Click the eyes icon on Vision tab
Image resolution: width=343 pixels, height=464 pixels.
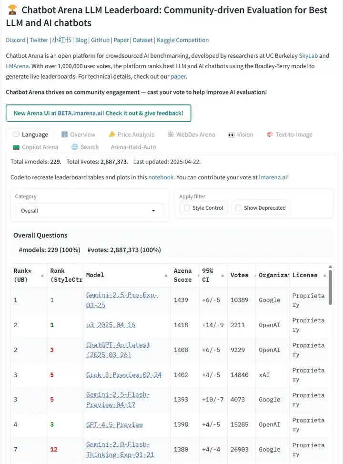[231, 134]
